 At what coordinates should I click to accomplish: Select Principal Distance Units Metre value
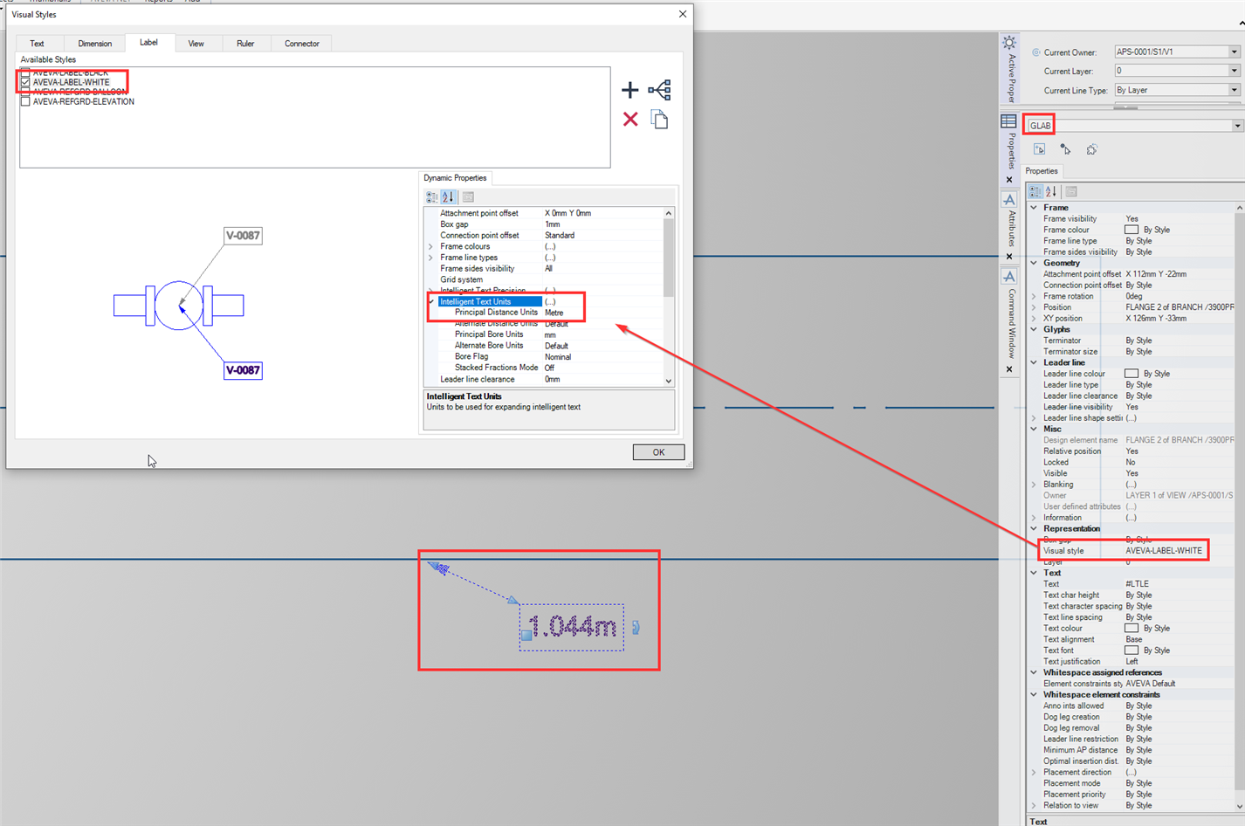[554, 313]
